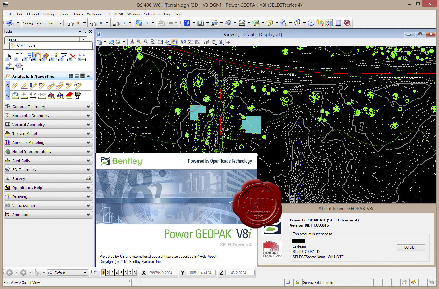Open the Raster Manager picture icon
The width and height of the screenshot is (439, 289).
tap(242, 23)
